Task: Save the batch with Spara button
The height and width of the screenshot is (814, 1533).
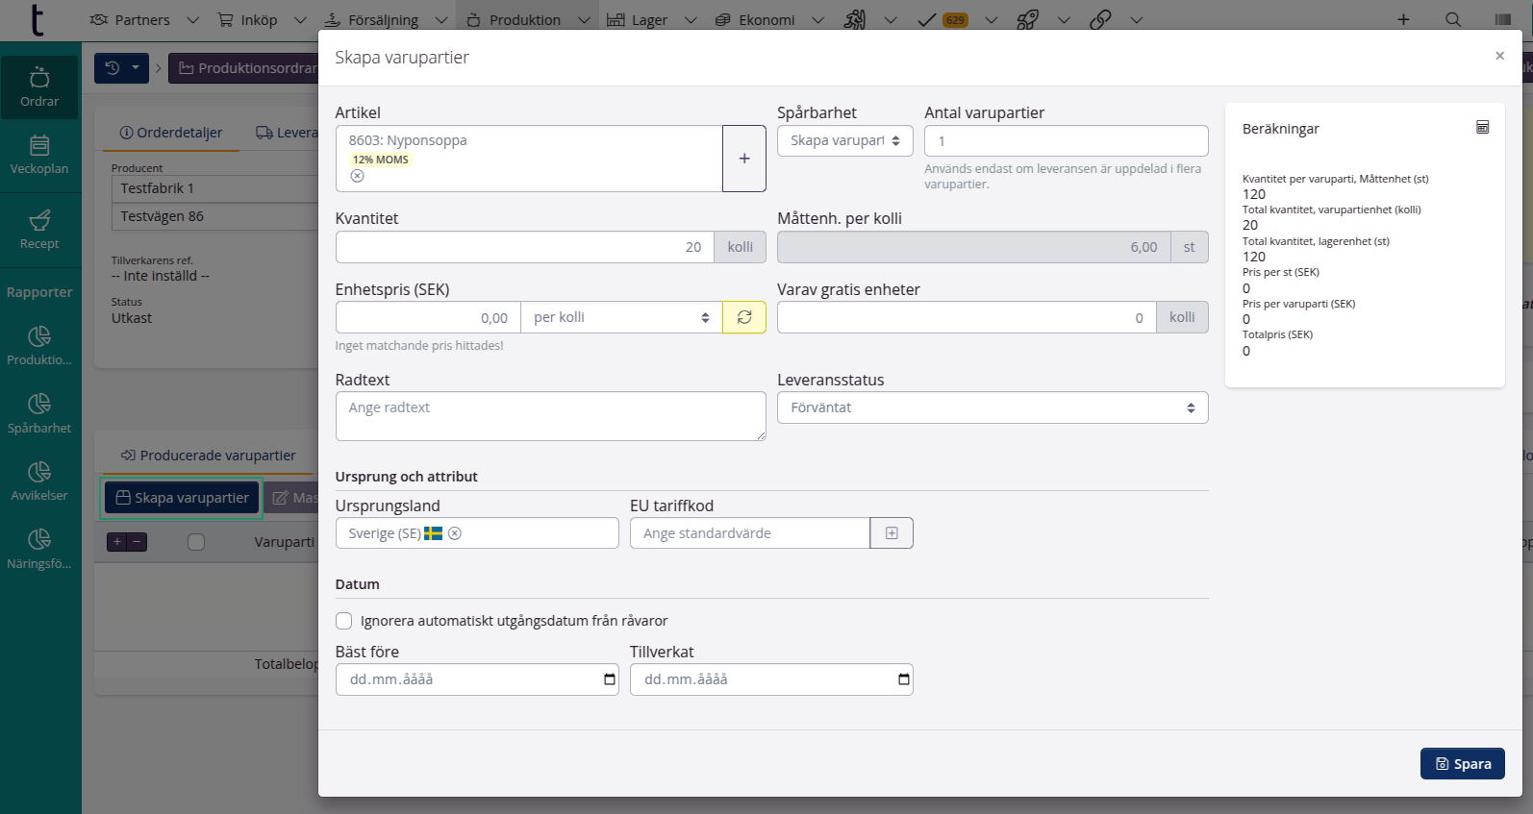Action: coord(1462,763)
